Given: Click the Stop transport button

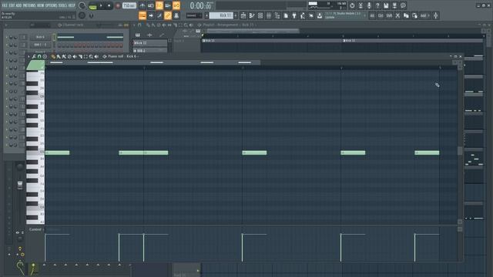Looking at the screenshot, I should click(109, 5).
